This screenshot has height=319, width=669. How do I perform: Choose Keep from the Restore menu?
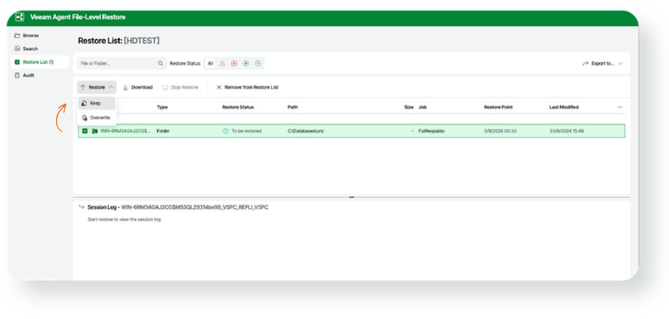click(x=96, y=103)
